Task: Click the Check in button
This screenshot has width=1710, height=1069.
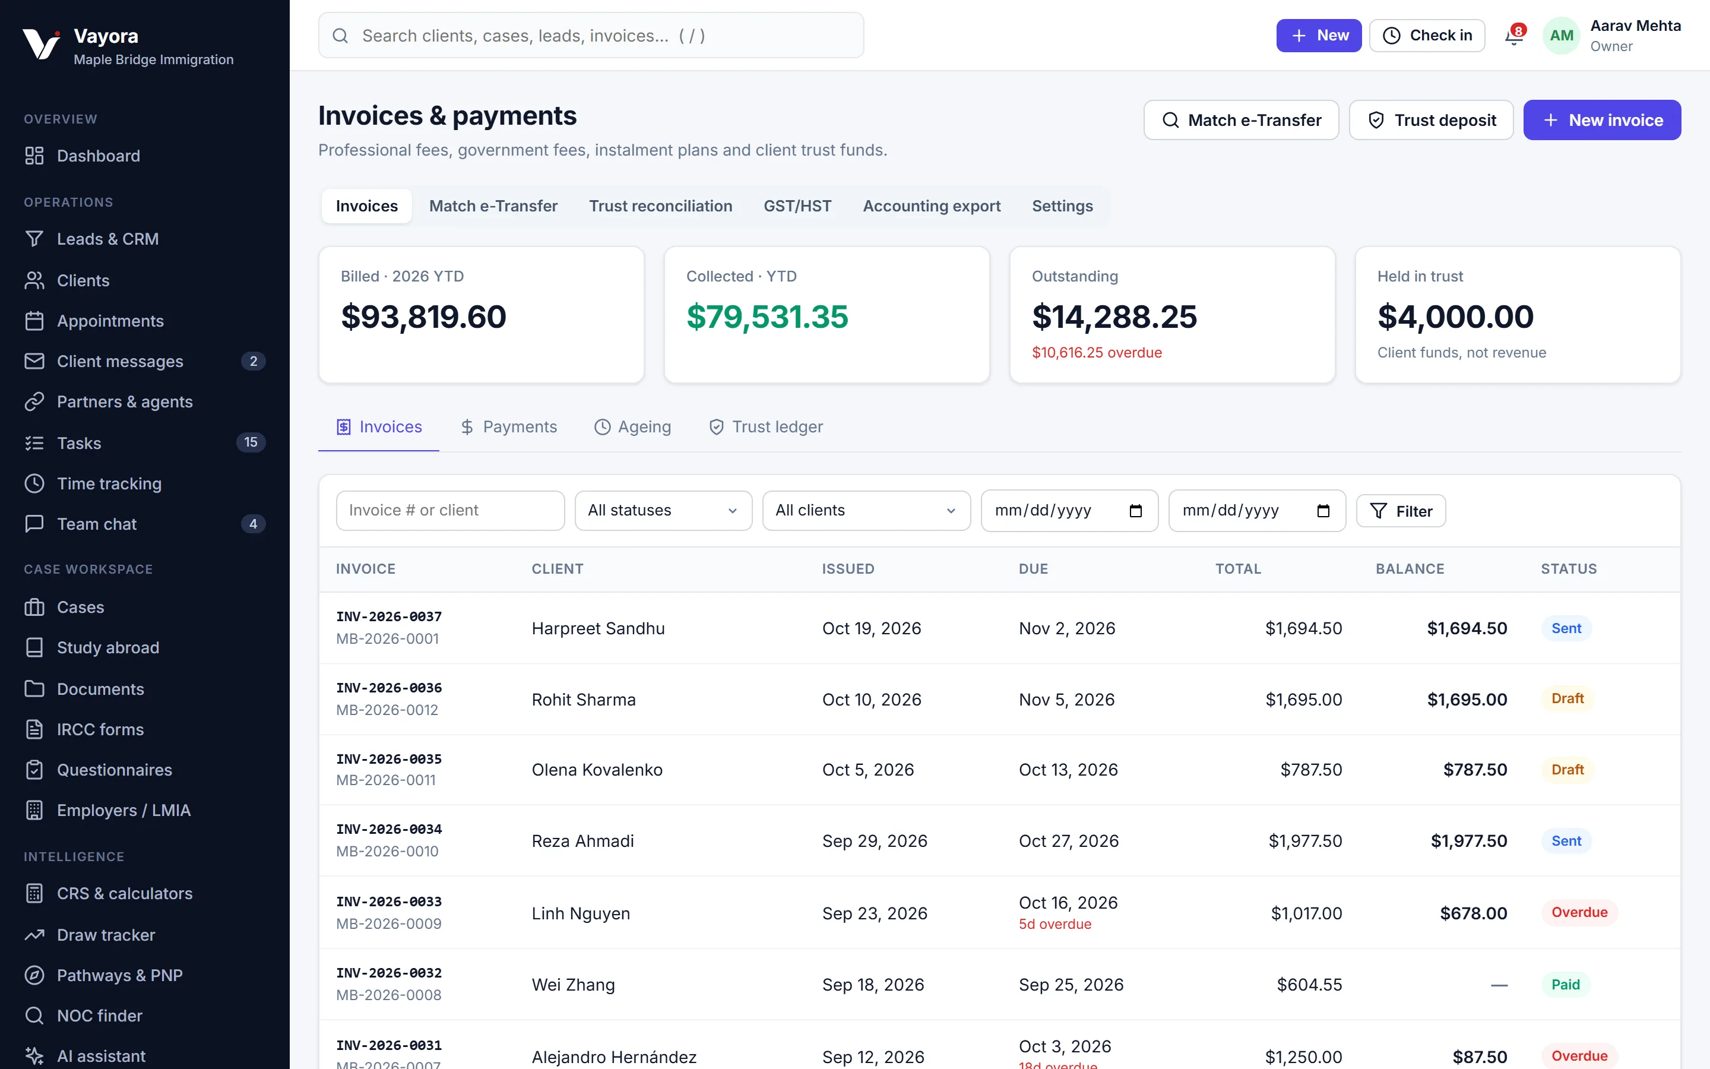Action: (x=1427, y=36)
